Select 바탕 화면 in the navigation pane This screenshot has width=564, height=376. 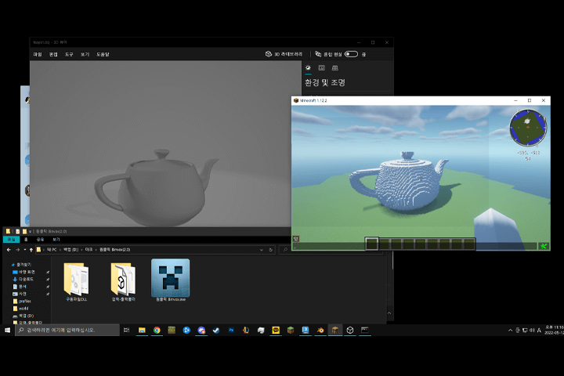point(24,272)
